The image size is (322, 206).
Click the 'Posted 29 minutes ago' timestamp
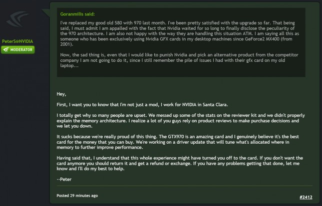(x=77, y=196)
